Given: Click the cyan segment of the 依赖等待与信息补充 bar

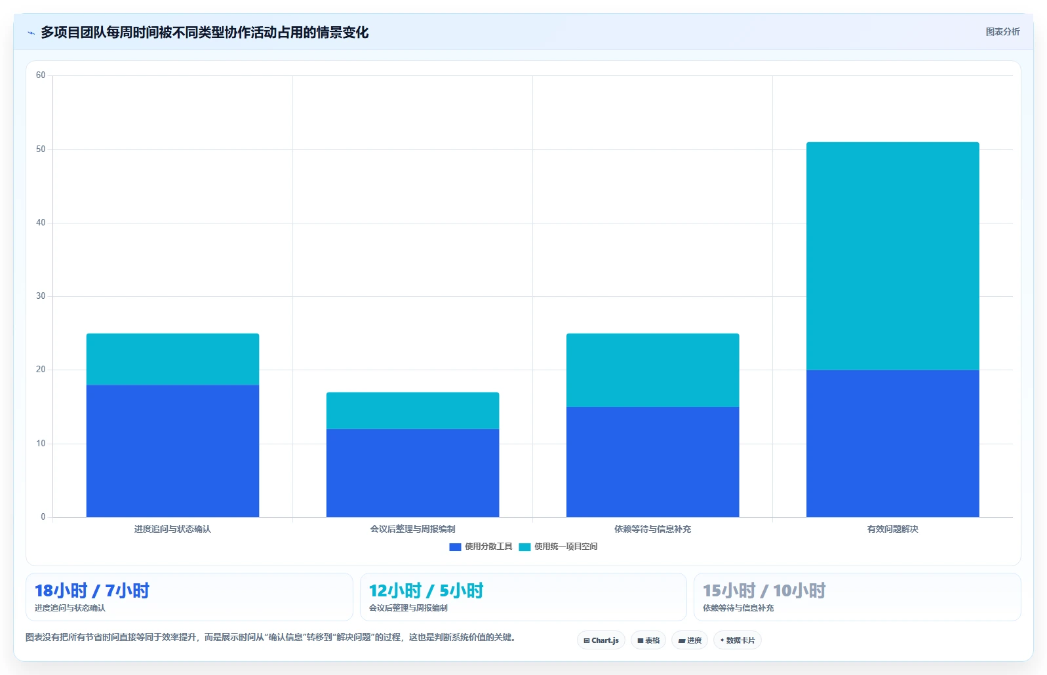Looking at the screenshot, I should [x=652, y=370].
